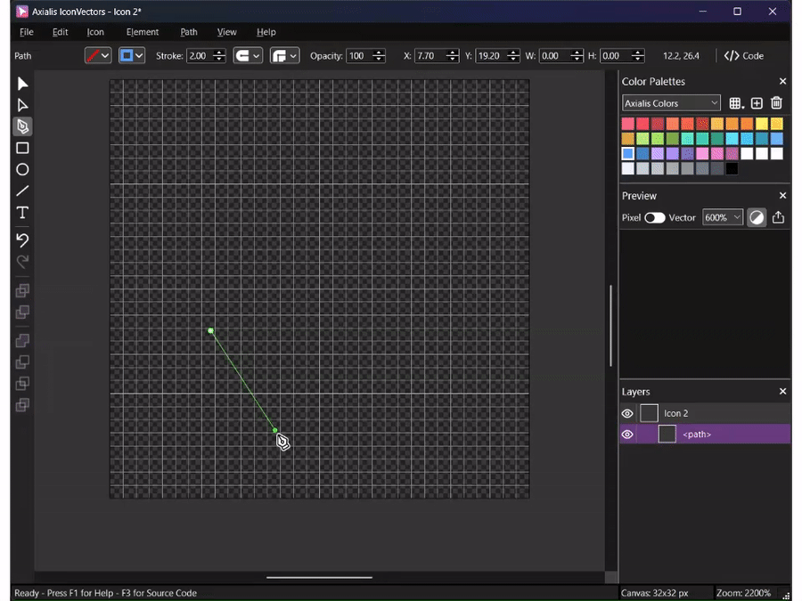This screenshot has width=802, height=601.
Task: Delete palette using trash icon
Action: (x=776, y=103)
